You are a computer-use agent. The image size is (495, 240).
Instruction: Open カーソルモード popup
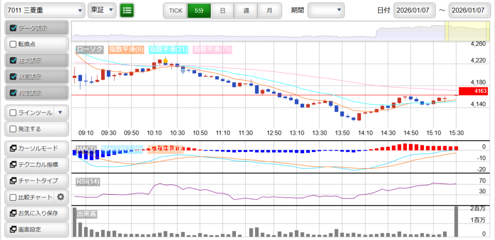tap(36, 148)
